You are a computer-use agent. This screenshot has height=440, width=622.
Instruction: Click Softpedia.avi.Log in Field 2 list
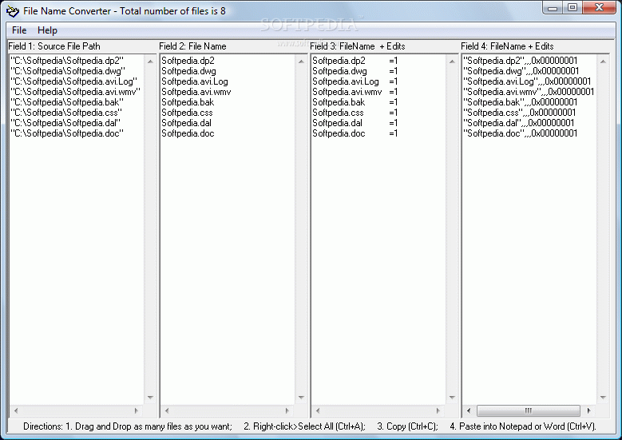(195, 81)
